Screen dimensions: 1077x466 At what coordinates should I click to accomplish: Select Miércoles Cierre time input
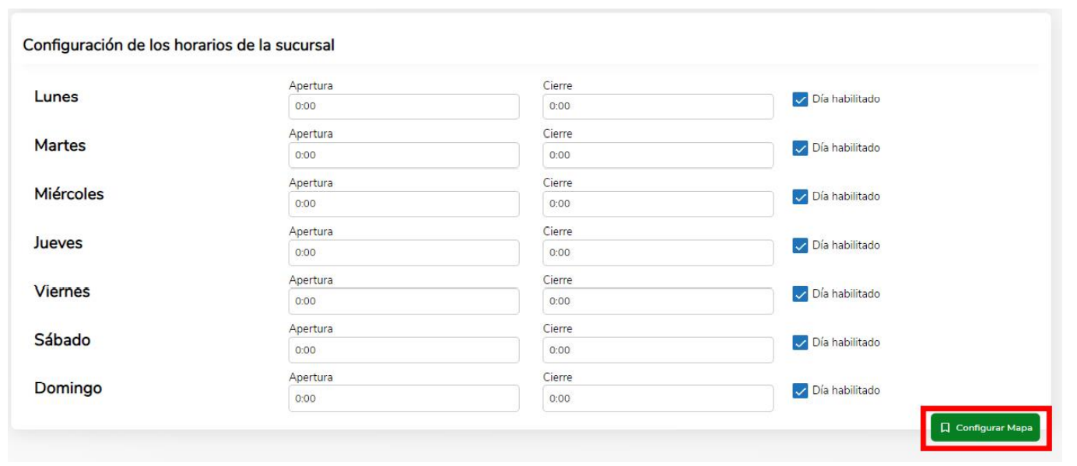point(658,203)
